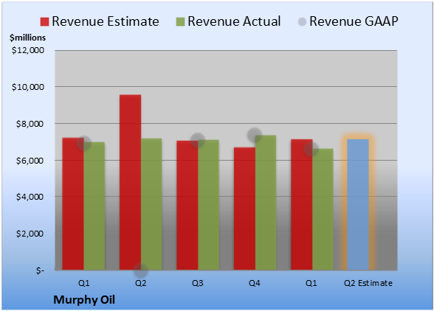This screenshot has height=311, width=434.
Task: Click the "Murphy Oil" chart title
Action: coord(84,300)
